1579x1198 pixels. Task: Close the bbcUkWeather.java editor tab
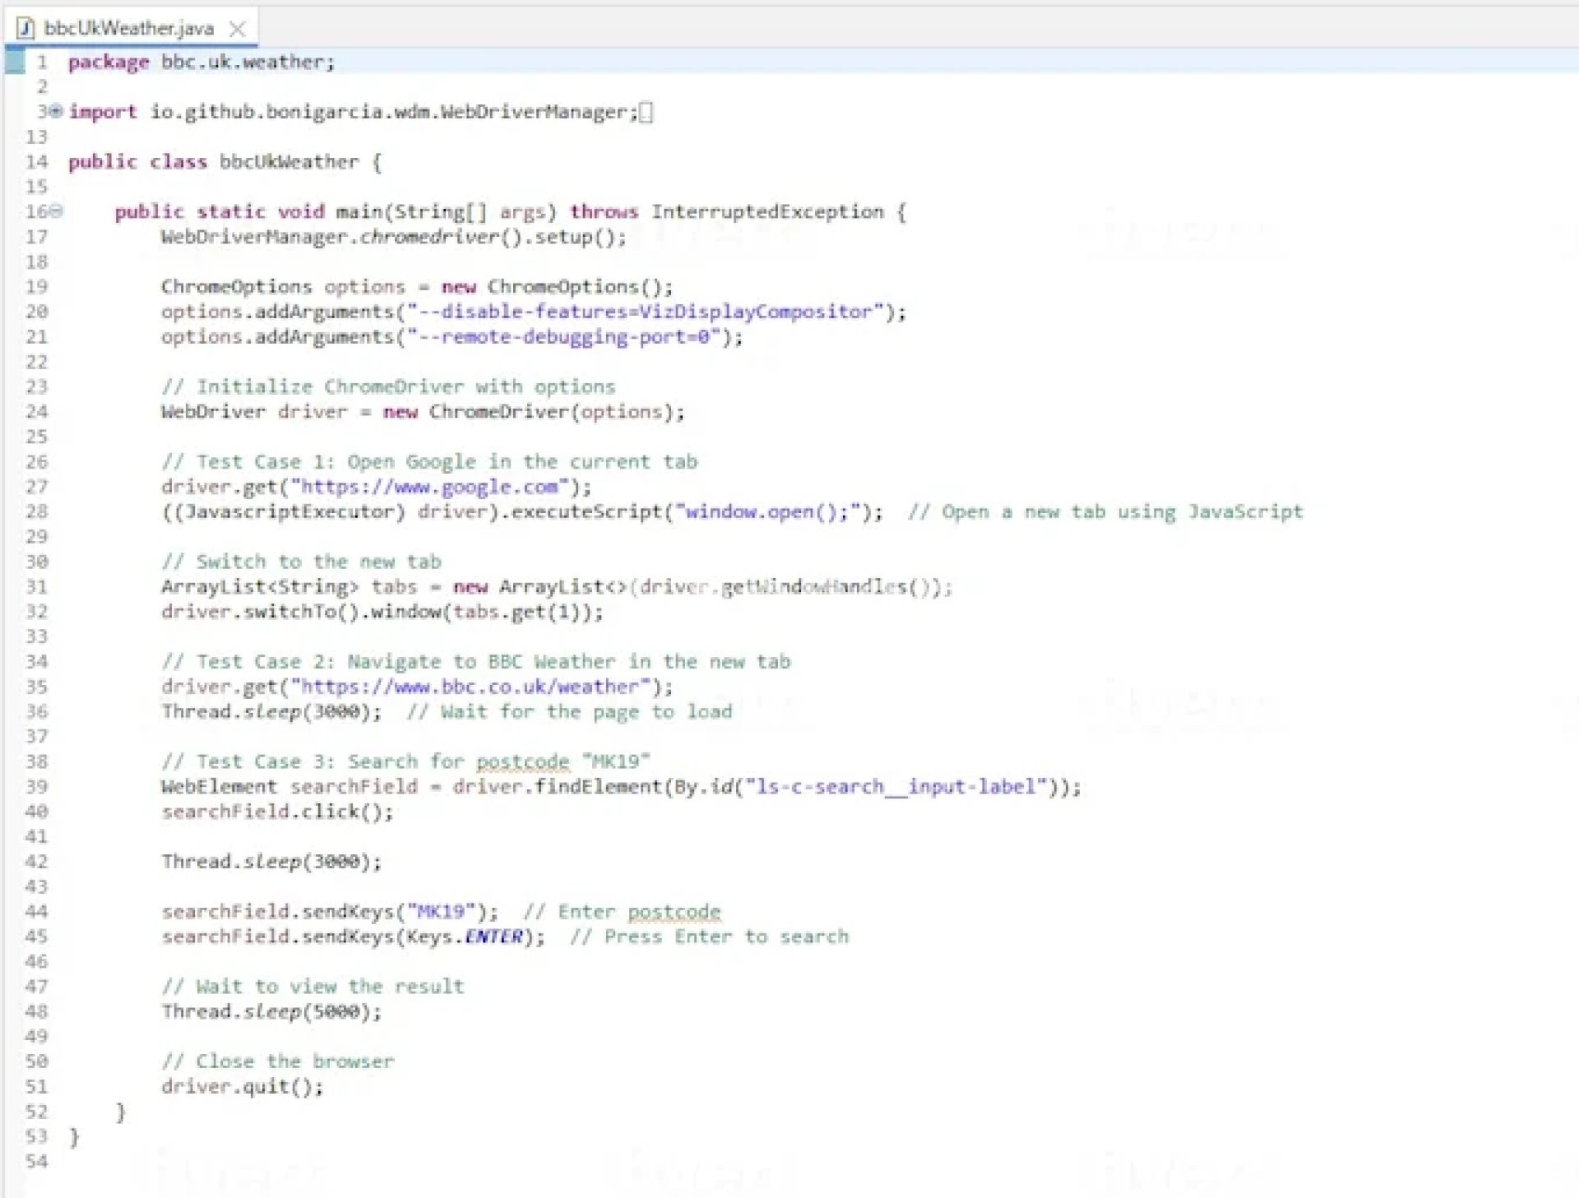coord(238,29)
